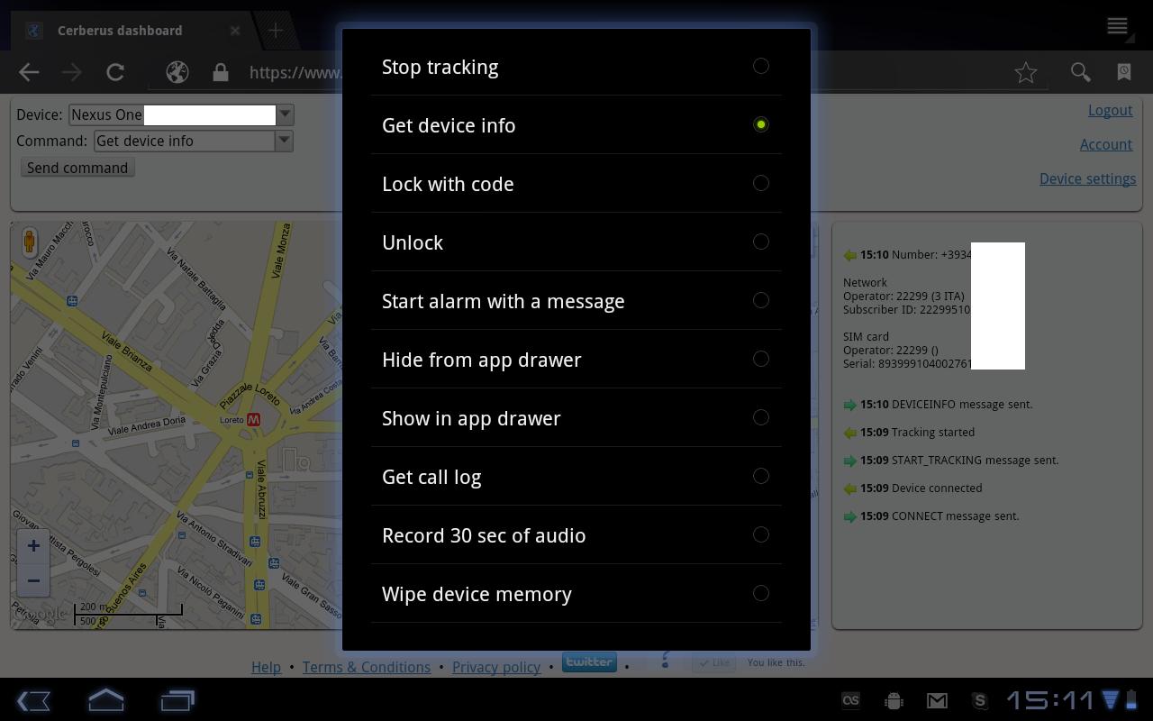Expand the Device dropdown arrow

(285, 114)
